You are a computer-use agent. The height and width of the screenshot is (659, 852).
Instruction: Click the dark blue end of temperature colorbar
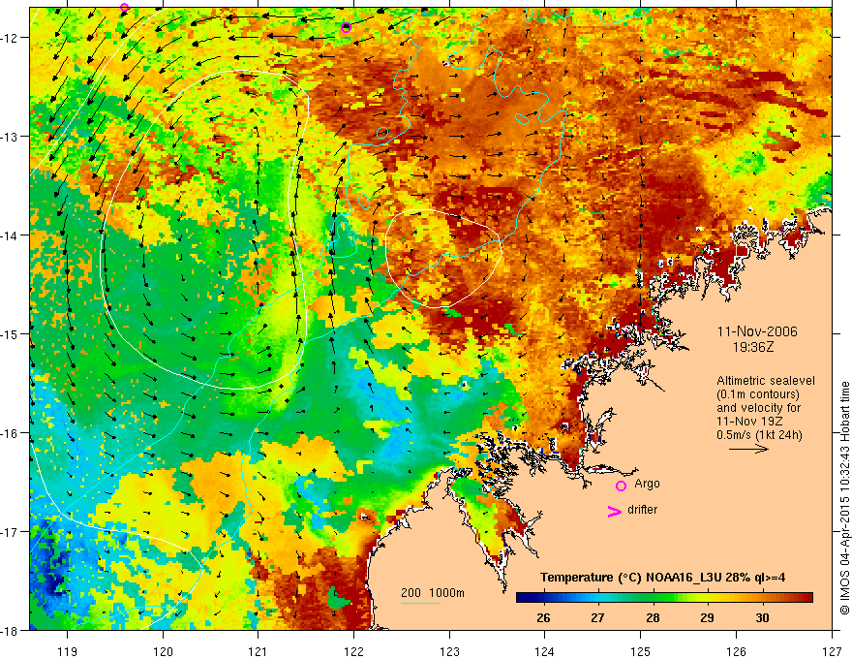(x=523, y=598)
